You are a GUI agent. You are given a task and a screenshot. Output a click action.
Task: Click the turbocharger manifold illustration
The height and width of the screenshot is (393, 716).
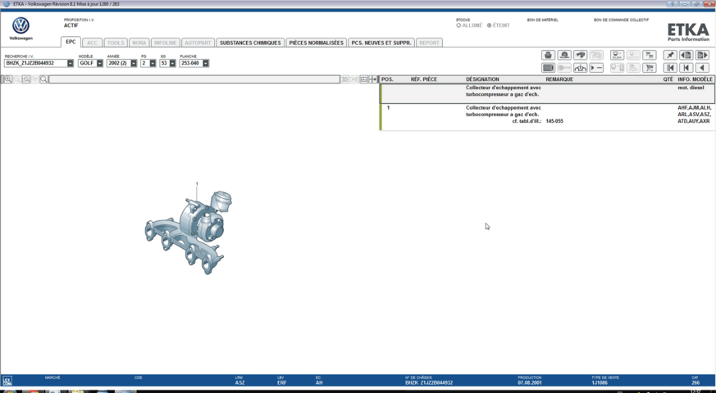click(189, 233)
